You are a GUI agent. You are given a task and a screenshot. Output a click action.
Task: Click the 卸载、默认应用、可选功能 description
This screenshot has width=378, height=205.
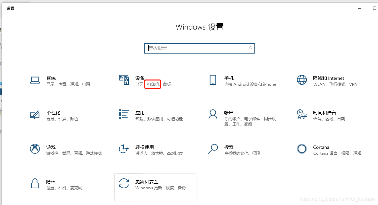tap(159, 119)
